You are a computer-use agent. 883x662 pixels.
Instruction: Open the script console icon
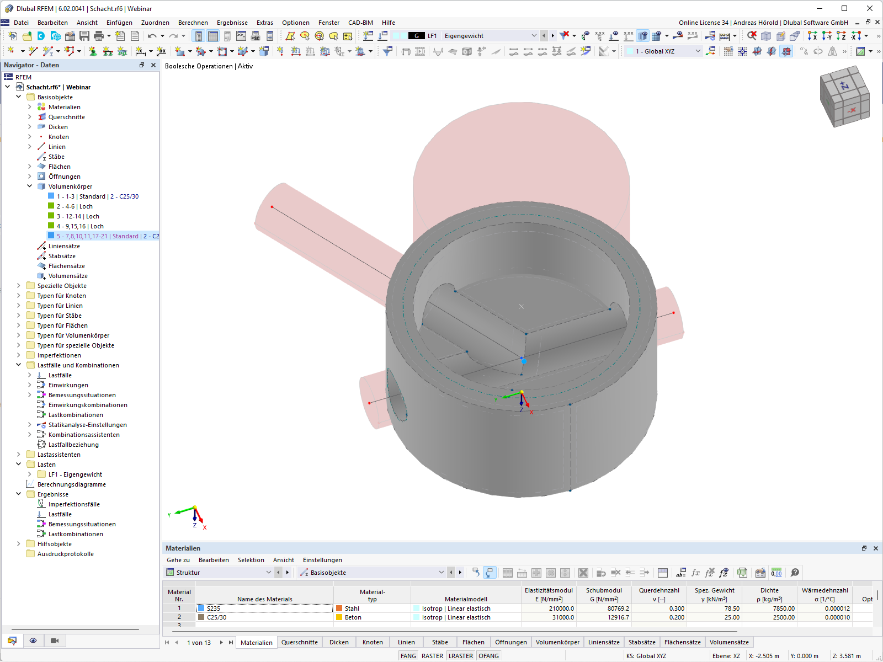pyautogui.click(x=241, y=36)
